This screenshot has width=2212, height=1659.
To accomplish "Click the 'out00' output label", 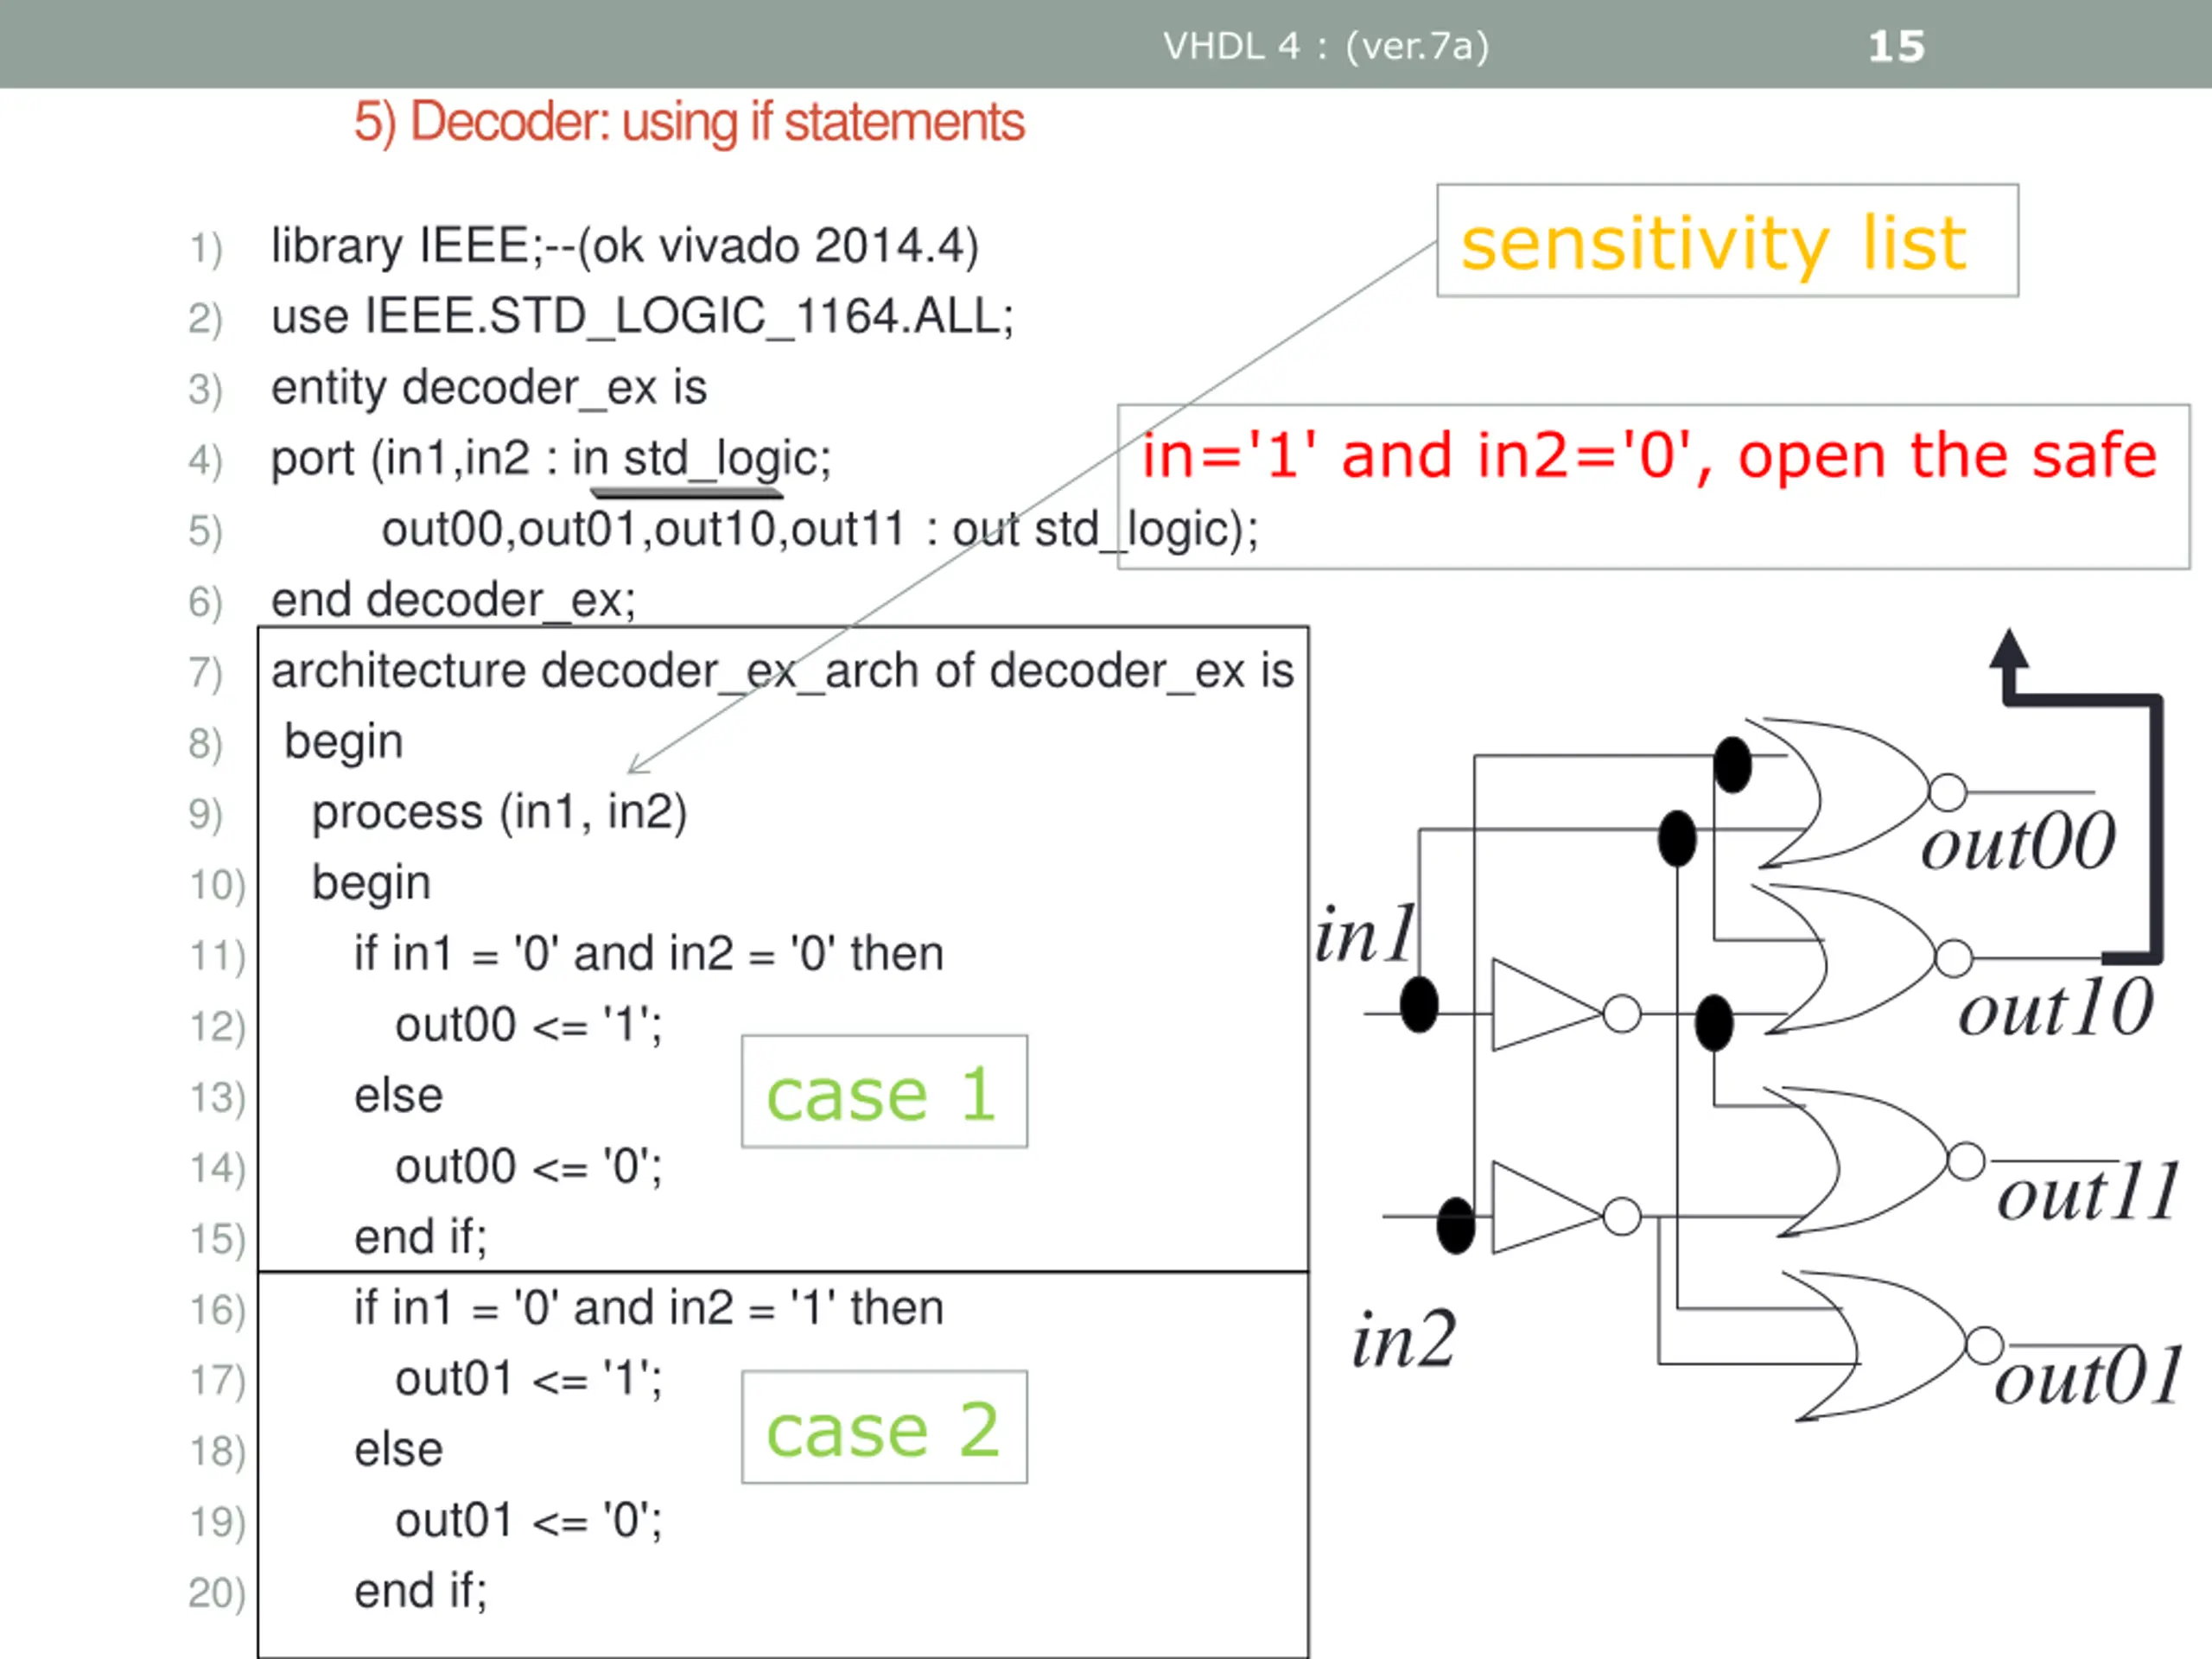I will pyautogui.click(x=2018, y=842).
